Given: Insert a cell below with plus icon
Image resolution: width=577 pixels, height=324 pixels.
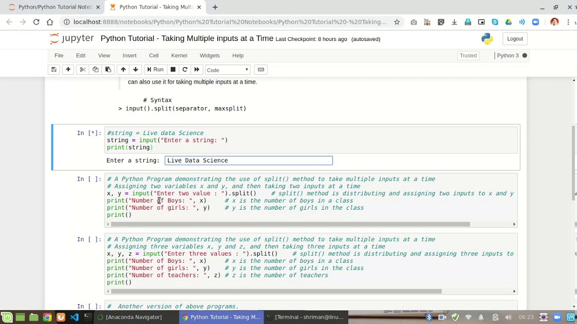Looking at the screenshot, I should coord(68,70).
